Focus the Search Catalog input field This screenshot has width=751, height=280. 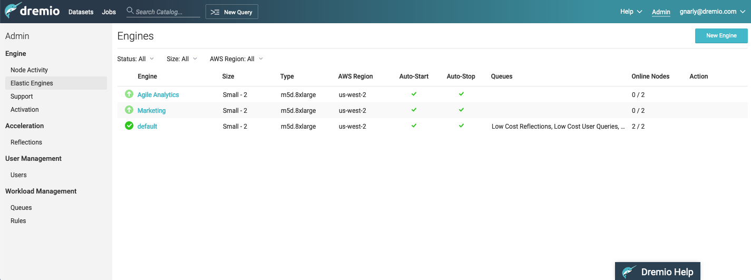[167, 12]
